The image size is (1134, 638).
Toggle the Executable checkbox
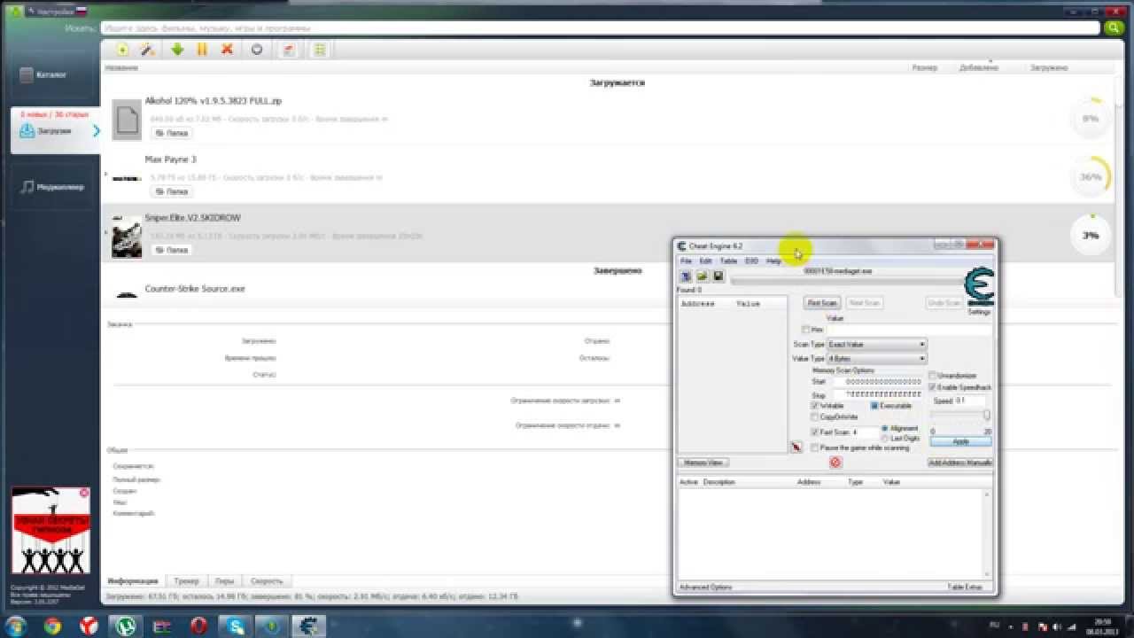pyautogui.click(x=874, y=406)
